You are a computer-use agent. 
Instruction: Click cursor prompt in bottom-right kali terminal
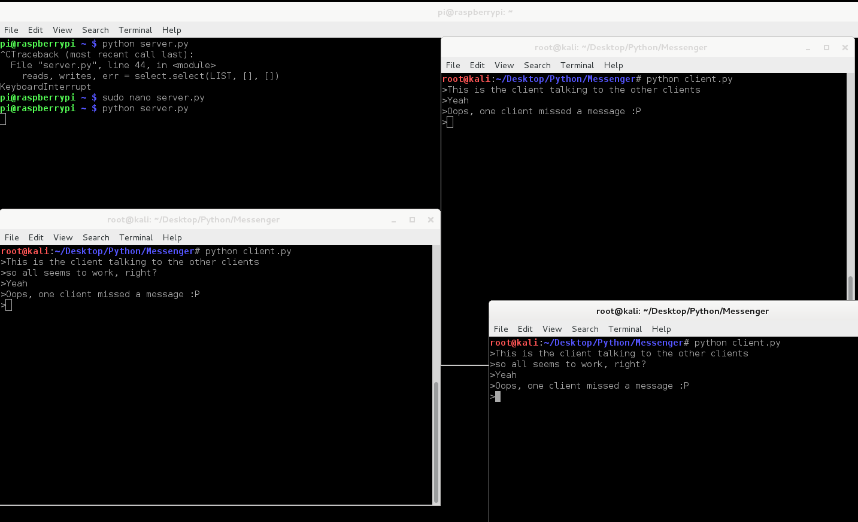(x=498, y=396)
